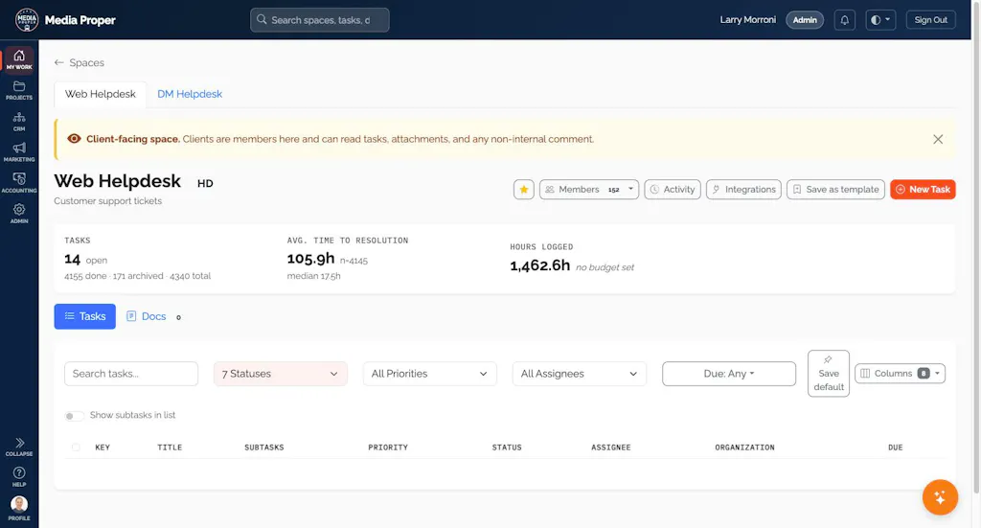Sort by the DUE column header
Viewport: 981px width, 528px height.
896,448
